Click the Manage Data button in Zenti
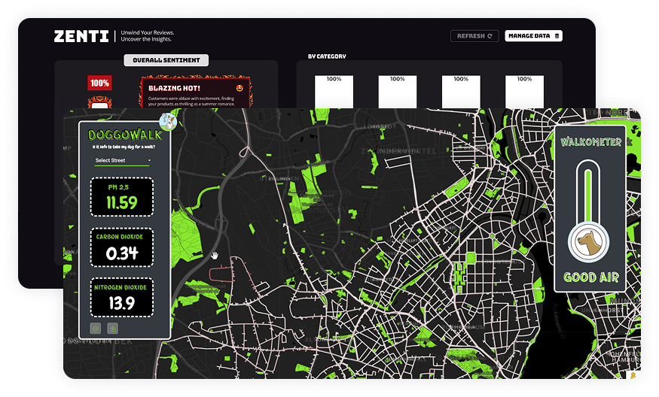659x397 pixels. tap(534, 36)
